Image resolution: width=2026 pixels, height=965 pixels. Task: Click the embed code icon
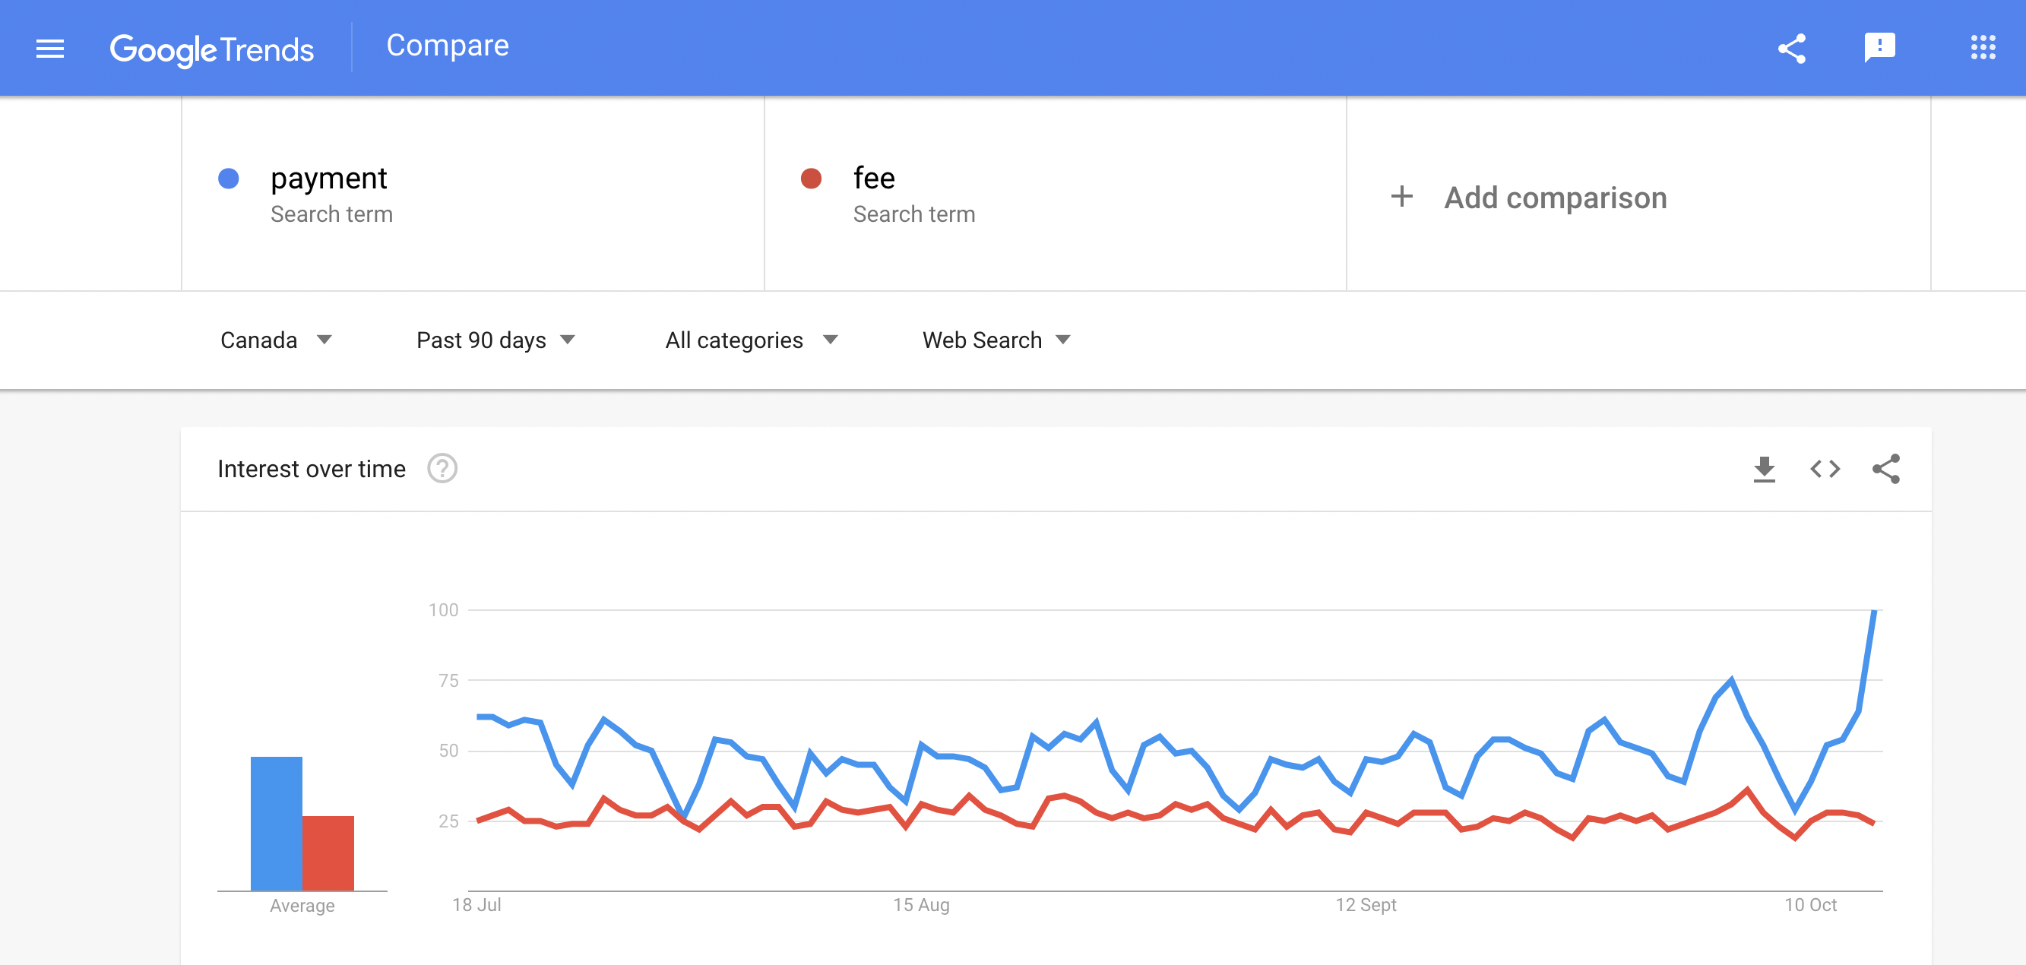coord(1825,470)
